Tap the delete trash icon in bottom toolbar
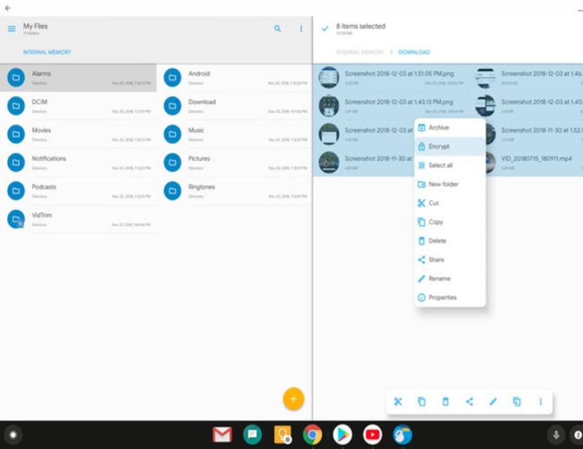The width and height of the screenshot is (583, 449). (445, 401)
